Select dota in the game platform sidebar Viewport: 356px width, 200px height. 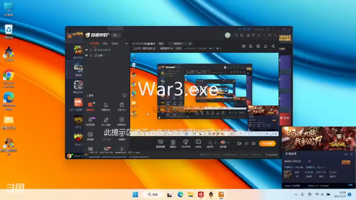(x=78, y=70)
